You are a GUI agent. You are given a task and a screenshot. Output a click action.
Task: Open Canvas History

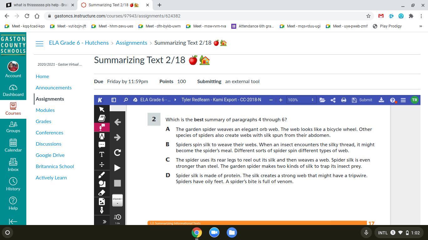coord(13,184)
